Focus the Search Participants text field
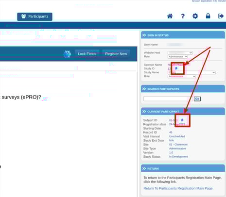Screen dimensions: 226x197 (168, 98)
